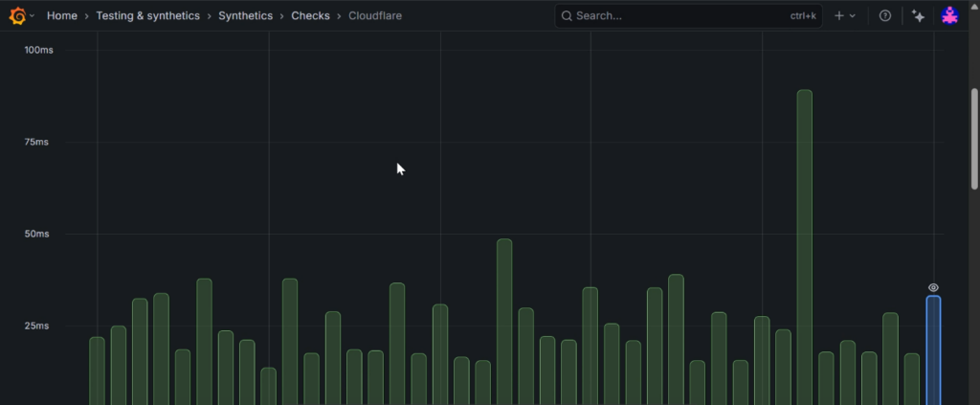Open the help question mark icon
Image resolution: width=980 pixels, height=405 pixels.
(885, 15)
